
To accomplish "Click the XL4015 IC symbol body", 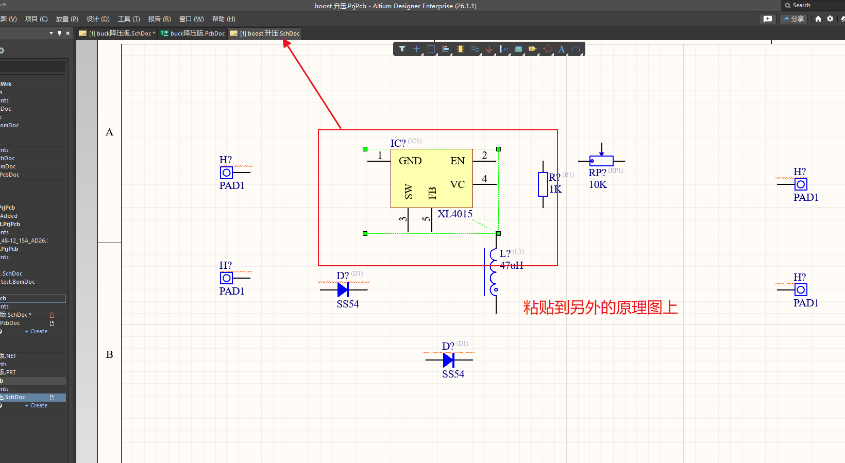I will 432,178.
